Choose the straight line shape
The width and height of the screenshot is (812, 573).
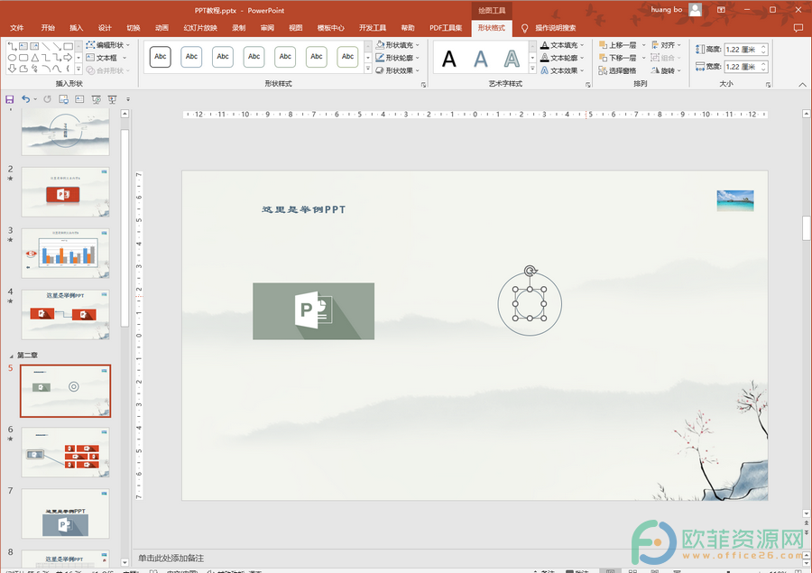click(x=46, y=47)
